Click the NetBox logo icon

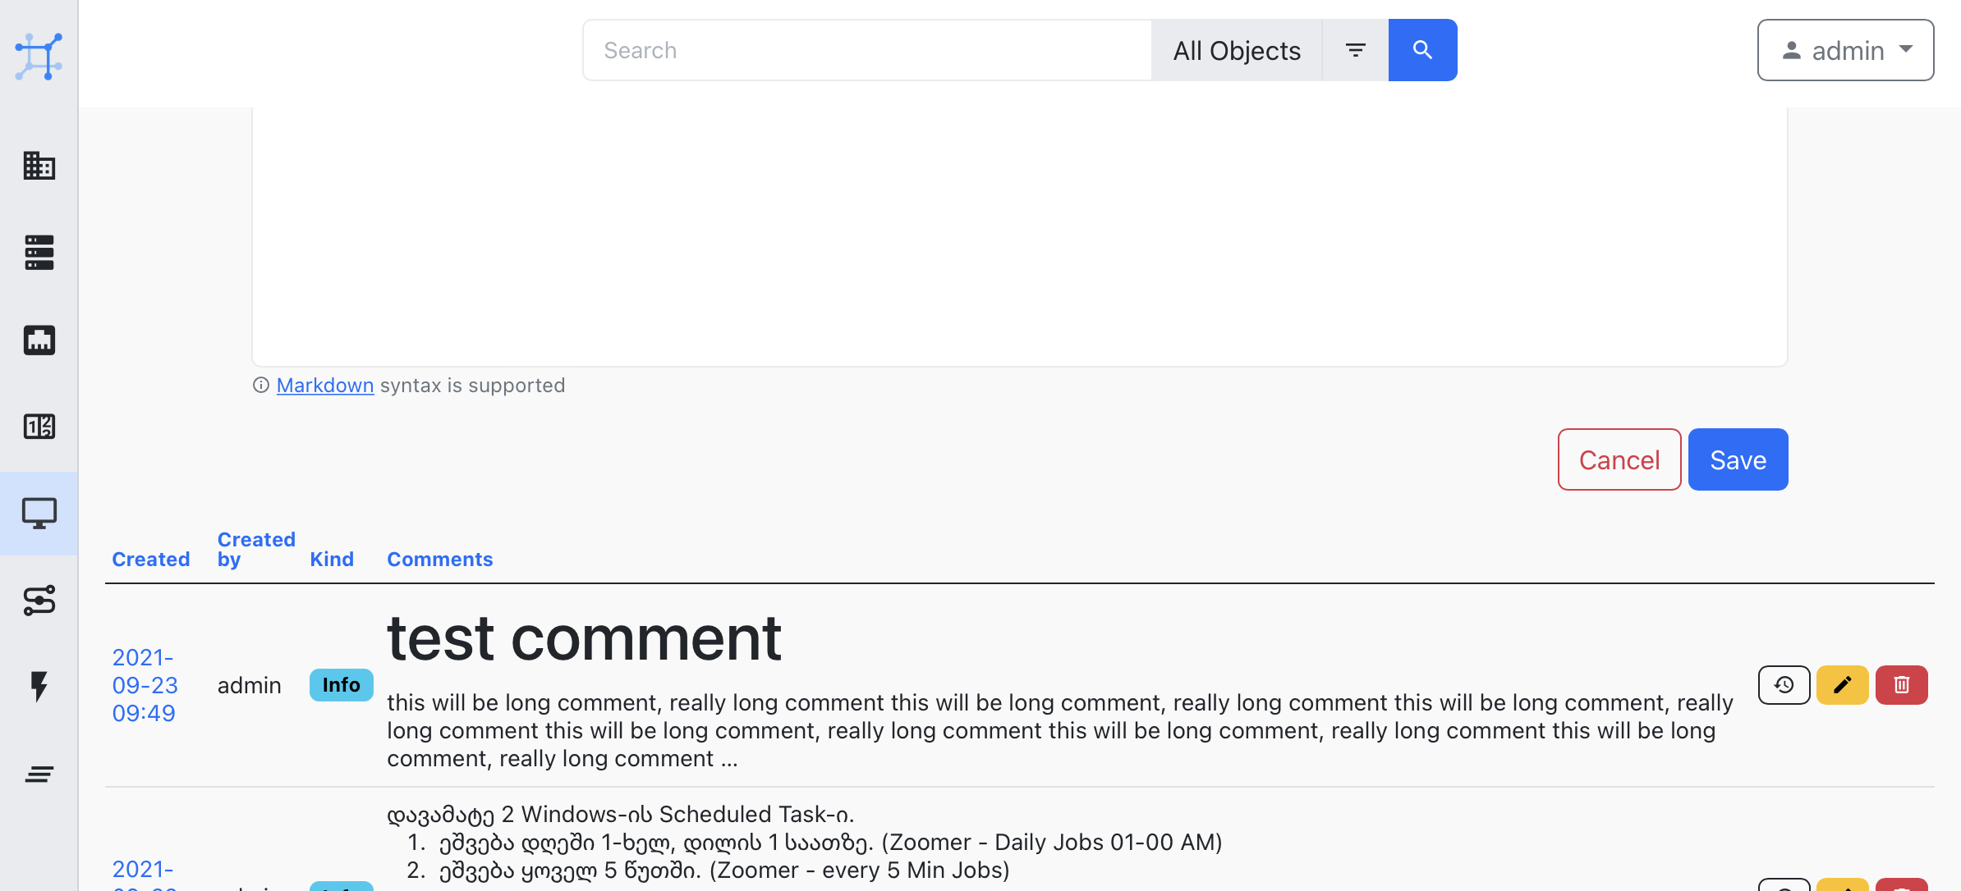tap(39, 56)
